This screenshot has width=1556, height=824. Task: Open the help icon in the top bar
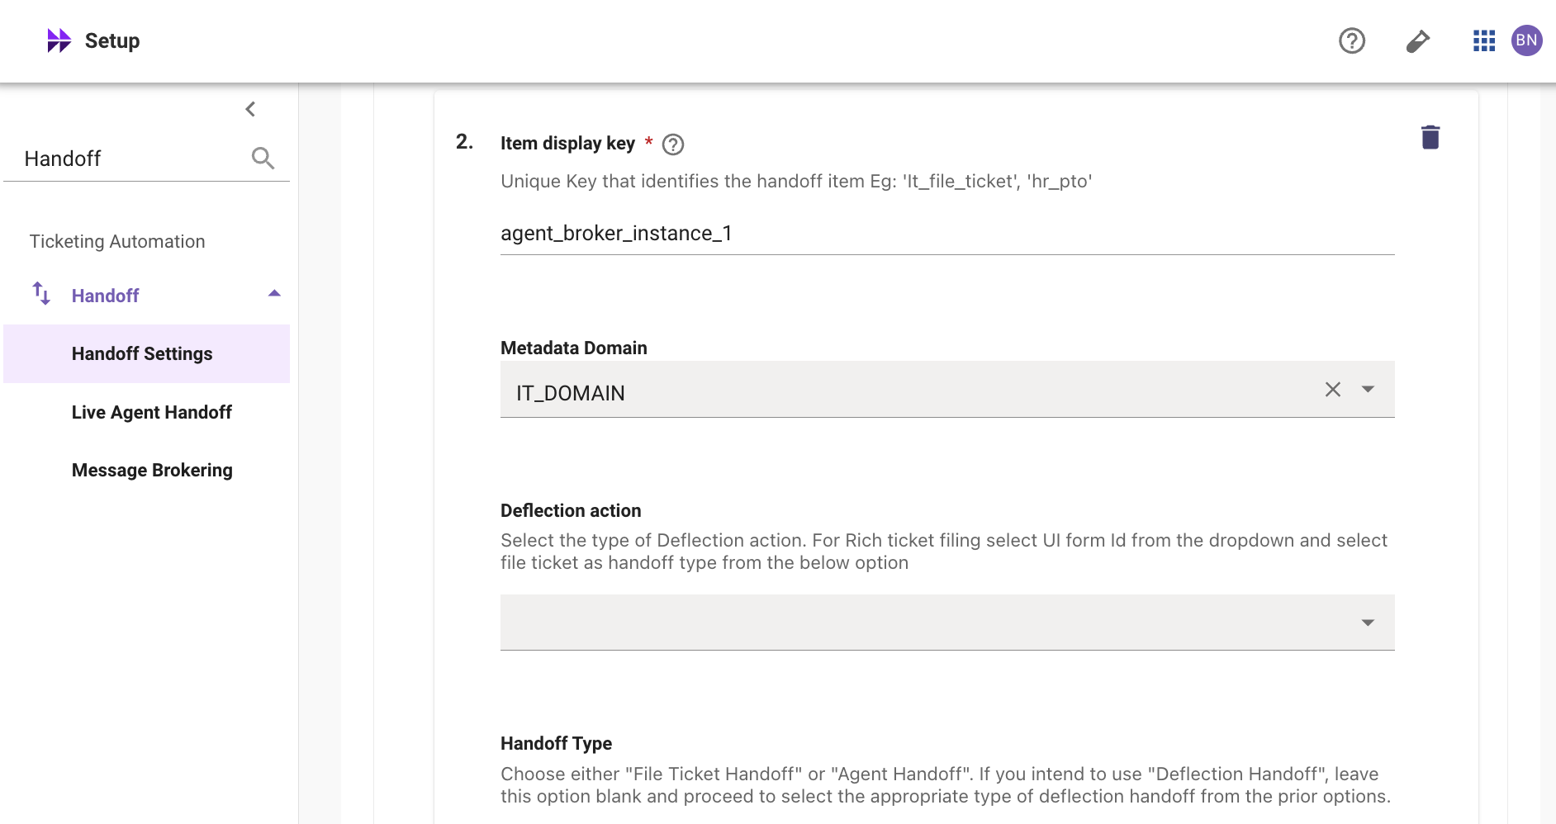pos(1351,40)
